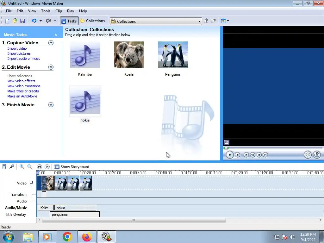Viewport: 324px width, 243px height.
Task: Click the Split clip icon in preview
Action: (x=308, y=155)
